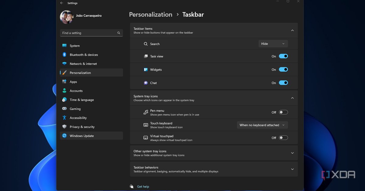The height and width of the screenshot is (191, 365).
Task: Select the Accessibility icon
Action: [64, 118]
